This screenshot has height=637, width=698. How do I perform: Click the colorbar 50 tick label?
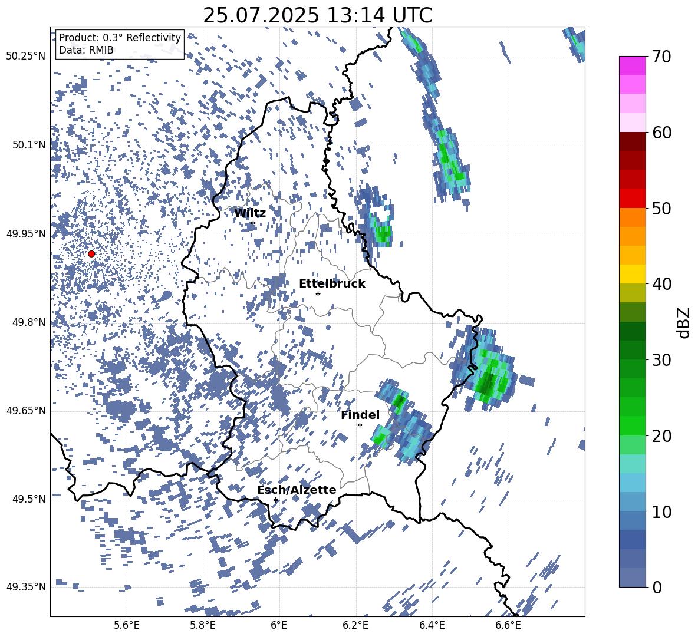point(661,208)
